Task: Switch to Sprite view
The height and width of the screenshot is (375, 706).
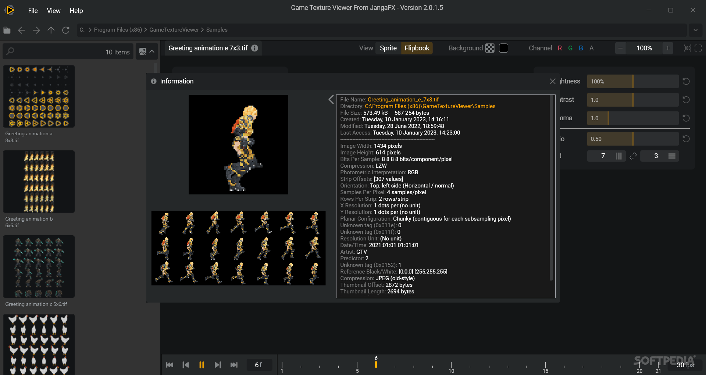Action: point(388,48)
